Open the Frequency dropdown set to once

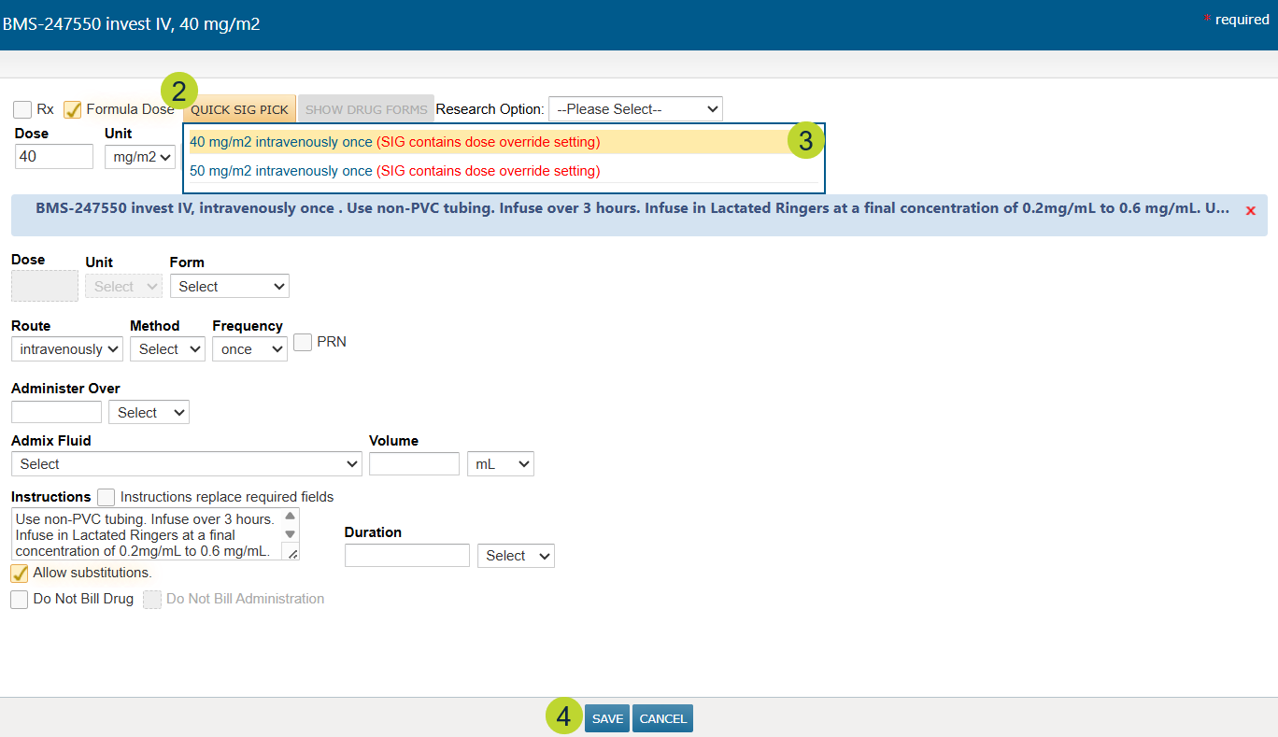pyautogui.click(x=249, y=349)
